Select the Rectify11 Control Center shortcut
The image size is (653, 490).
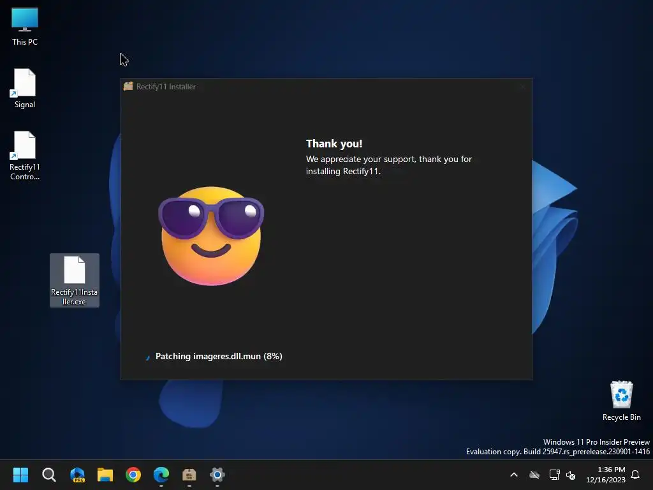tap(25, 156)
